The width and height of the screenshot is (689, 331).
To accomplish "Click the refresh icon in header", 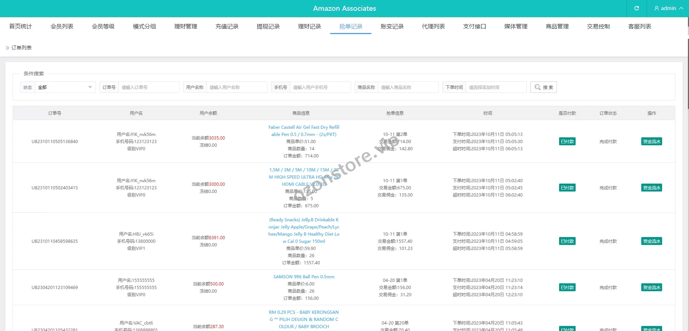I will (637, 8).
